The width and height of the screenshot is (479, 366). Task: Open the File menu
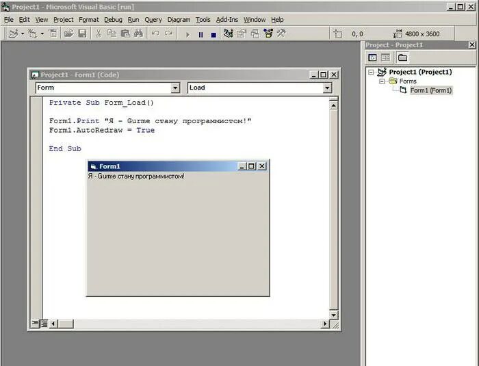(8, 20)
